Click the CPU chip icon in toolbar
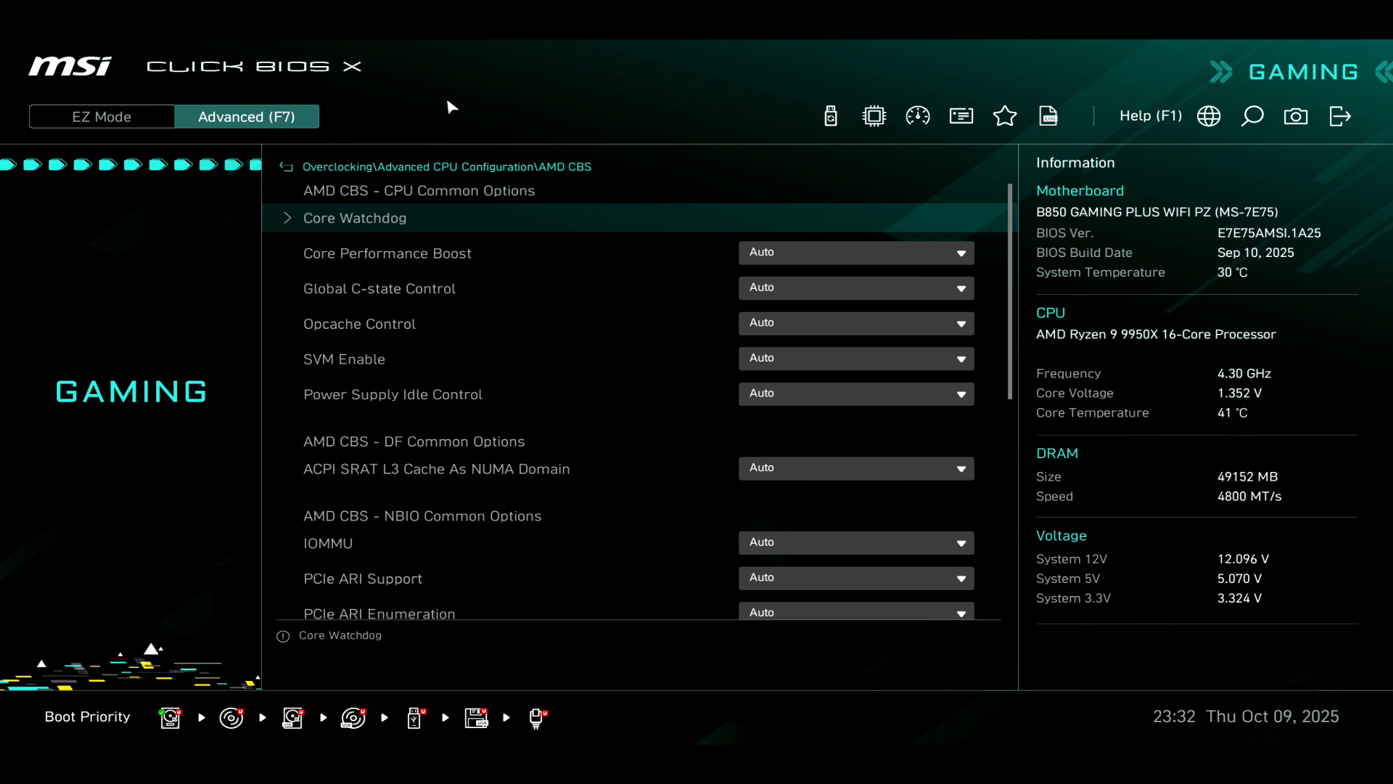This screenshot has width=1393, height=784. (x=874, y=116)
